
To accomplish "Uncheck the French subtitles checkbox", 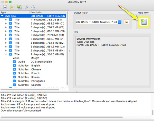I will [14, 73].
